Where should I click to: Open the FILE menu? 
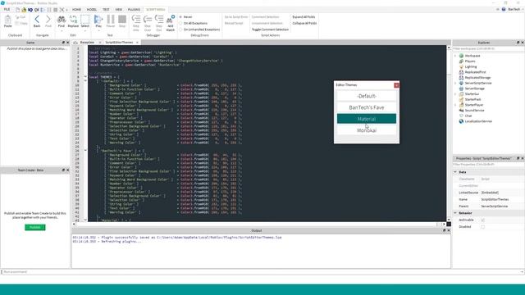tap(7, 9)
